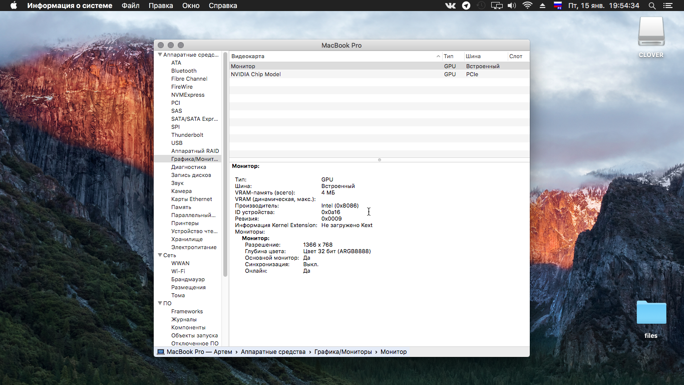684x385 pixels.
Task: Click Аппаратные средства in the path bar
Action: (273, 352)
